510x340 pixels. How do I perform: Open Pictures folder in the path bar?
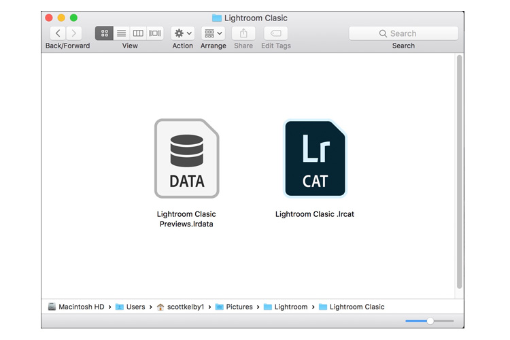coord(234,307)
